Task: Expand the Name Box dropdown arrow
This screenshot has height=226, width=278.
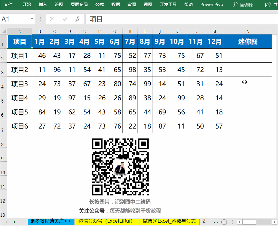Action: click(32, 19)
